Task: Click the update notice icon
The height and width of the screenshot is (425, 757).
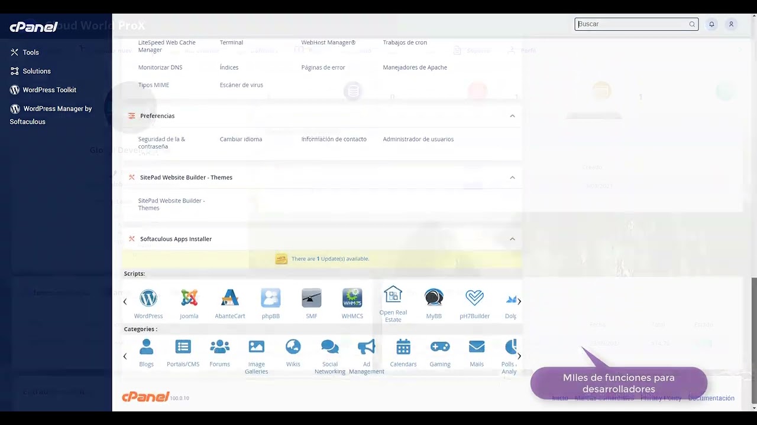Action: coord(282,259)
